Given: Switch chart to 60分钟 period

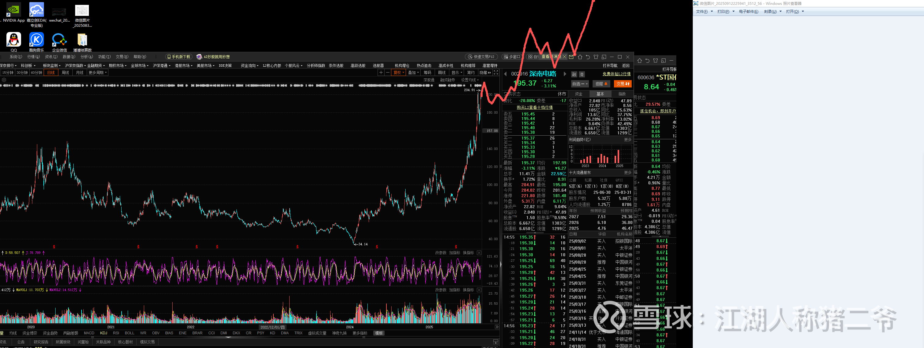Looking at the screenshot, I should pyautogui.click(x=36, y=73).
